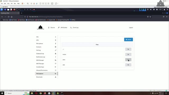Open Exploit-DB bookmark
Viewport: 169px width, 95px height.
click(x=51, y=20)
